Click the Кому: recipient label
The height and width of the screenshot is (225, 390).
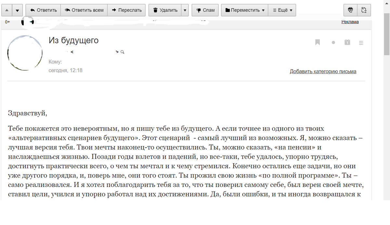coord(55,62)
